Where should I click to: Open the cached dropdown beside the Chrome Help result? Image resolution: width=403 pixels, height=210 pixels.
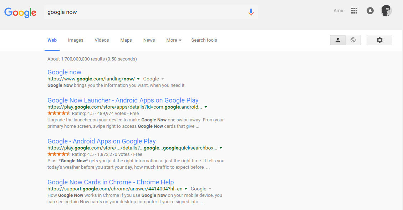coord(186,189)
